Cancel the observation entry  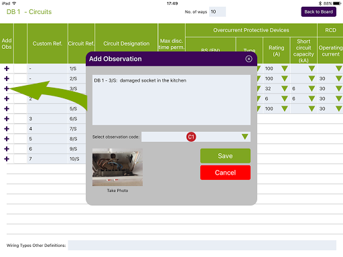coord(225,173)
